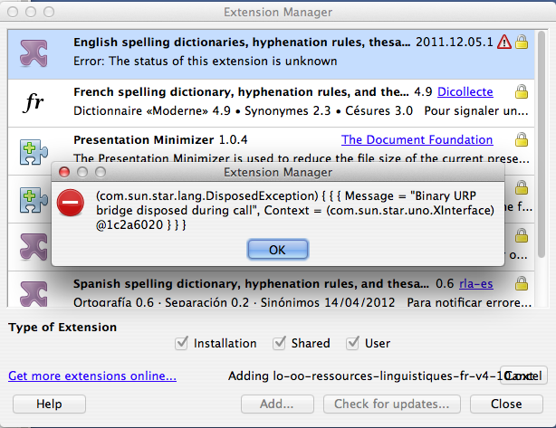Click the red error icon in the dialog

coord(71,206)
